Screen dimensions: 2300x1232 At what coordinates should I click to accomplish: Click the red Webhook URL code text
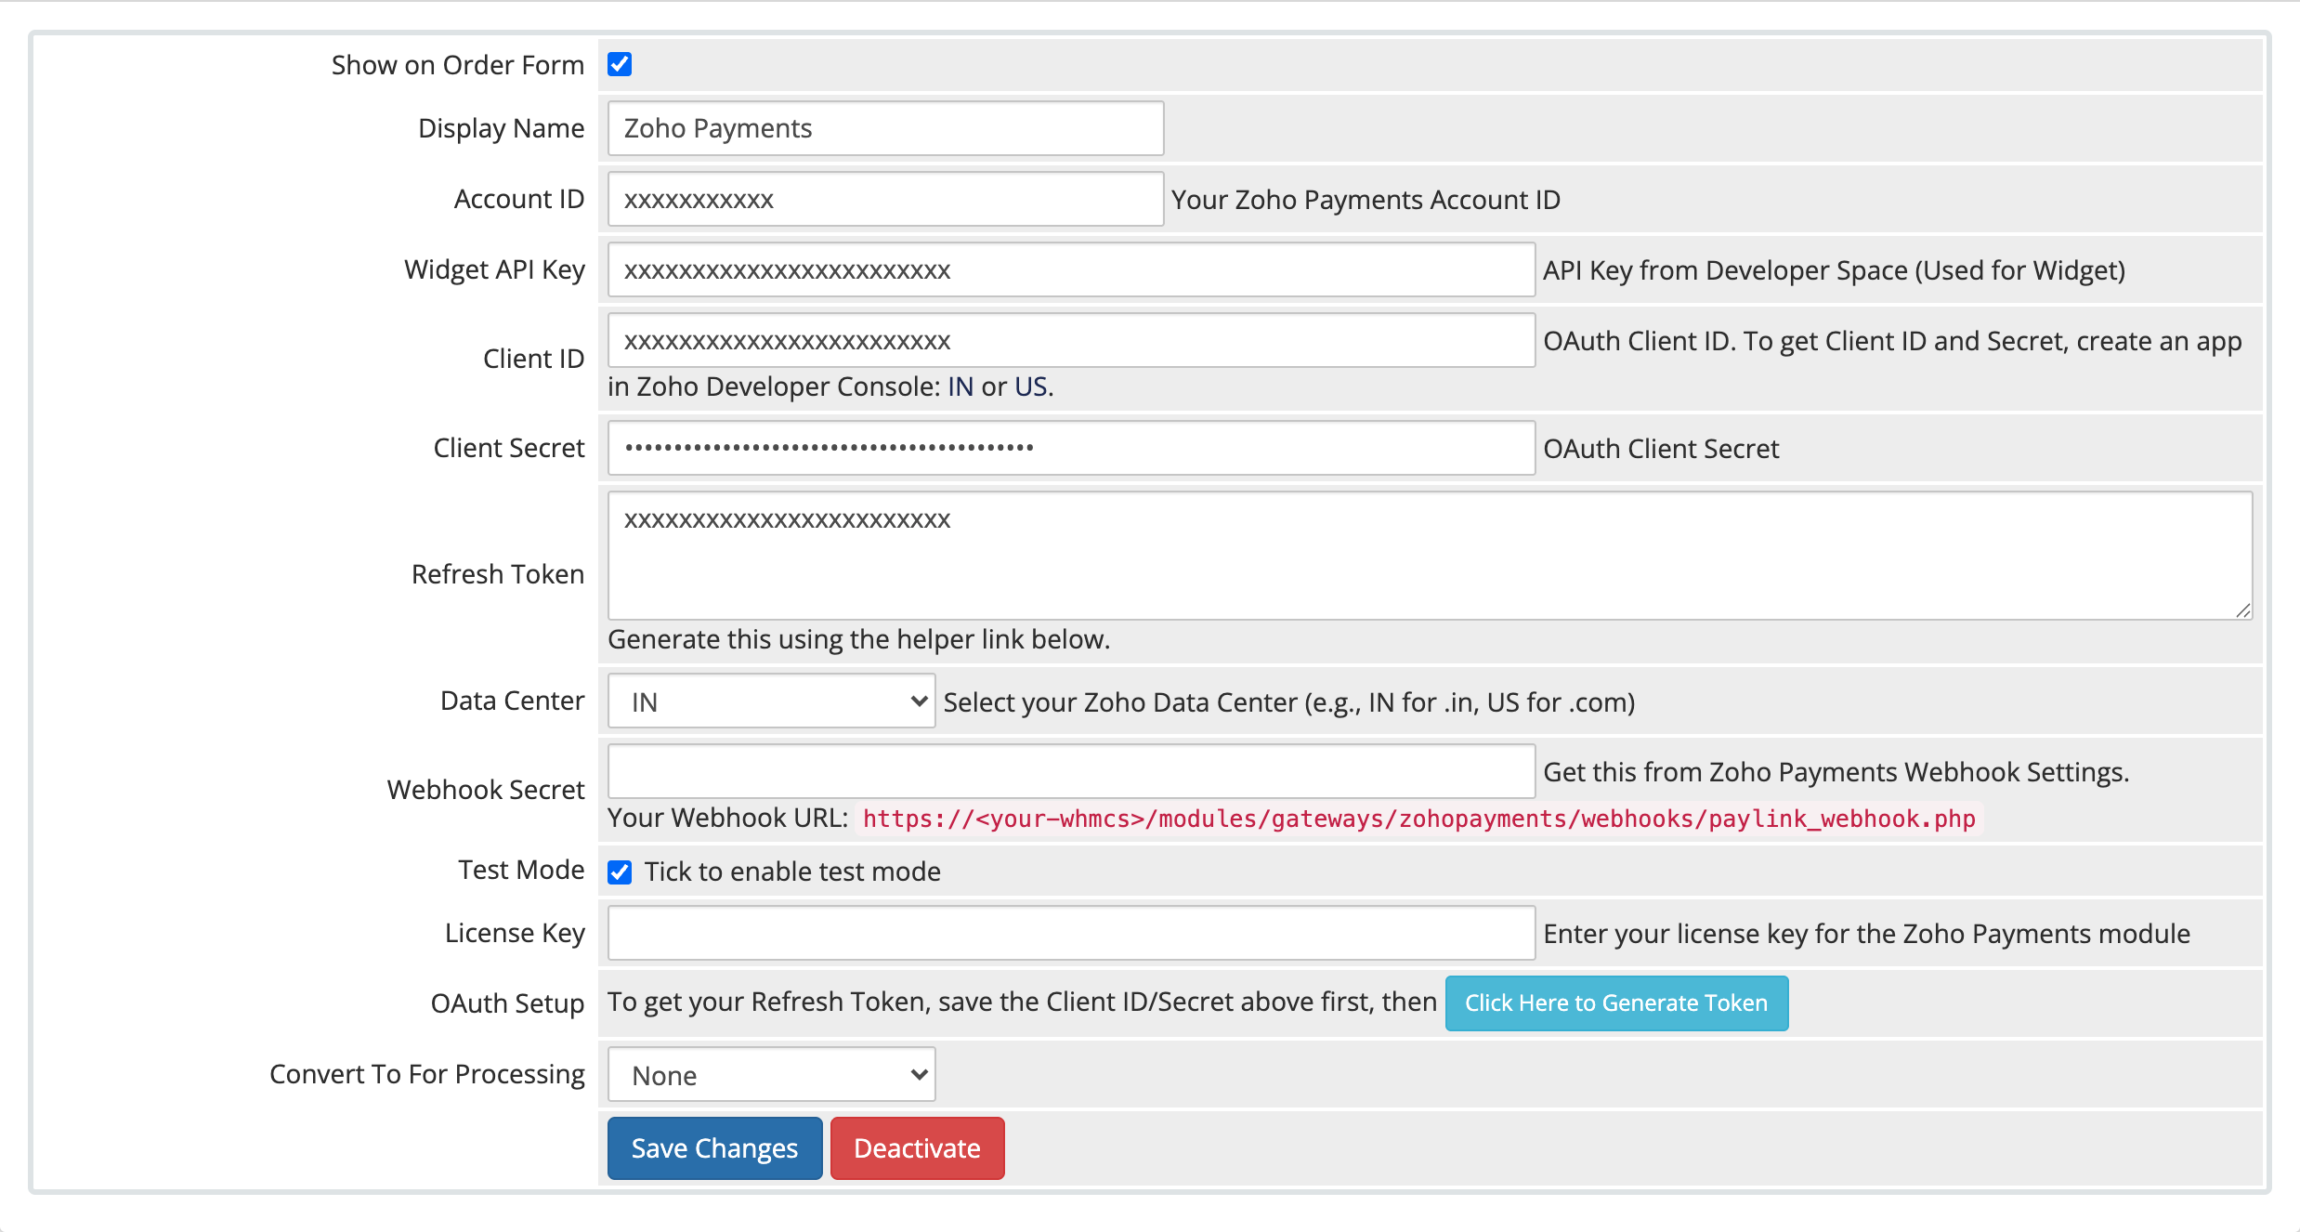1418,819
